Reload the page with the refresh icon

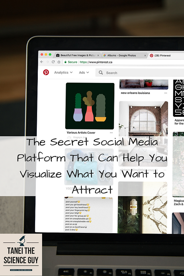click(53, 62)
